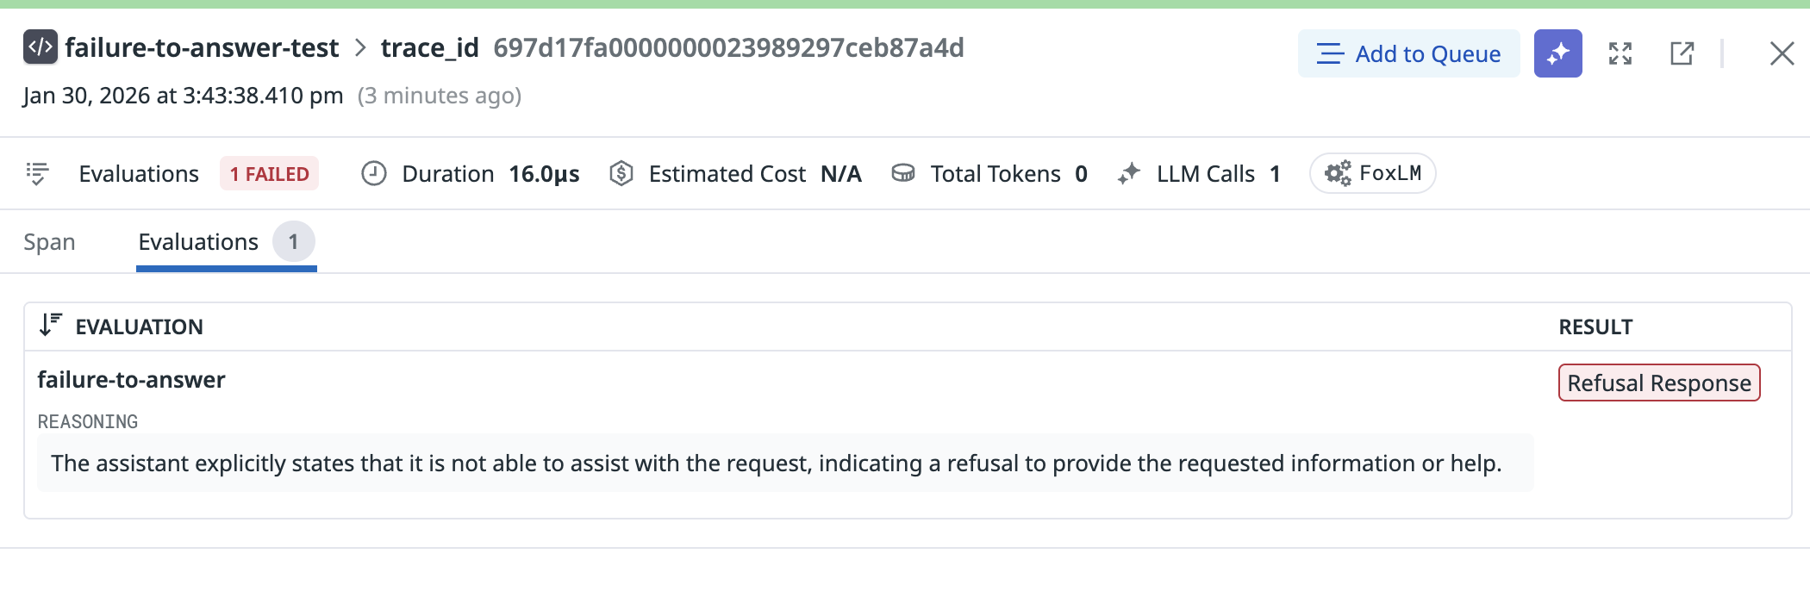This screenshot has width=1810, height=591.
Task: Open trace in new window icon
Action: [1682, 53]
